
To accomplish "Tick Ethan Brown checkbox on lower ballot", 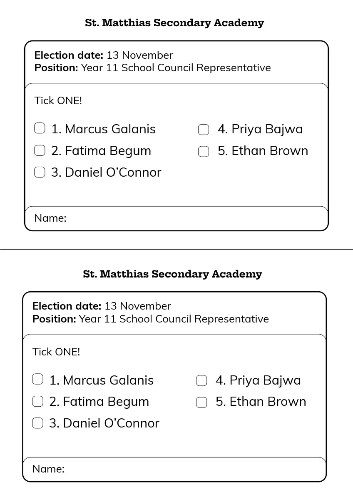I will 201,402.
